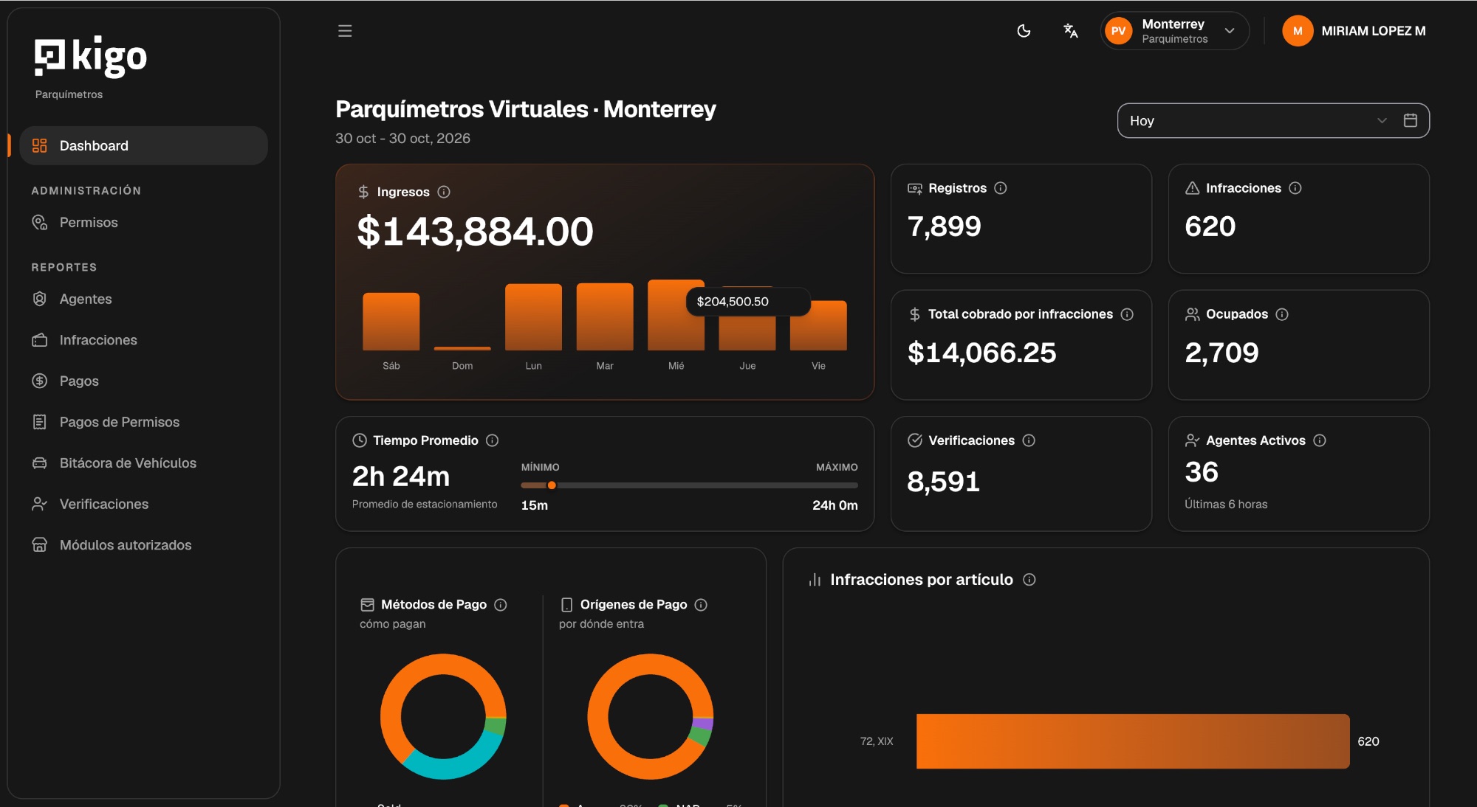Viewport: 1477px width, 807px height.
Task: Show info icon next to Métodos de Pago
Action: tap(501, 605)
